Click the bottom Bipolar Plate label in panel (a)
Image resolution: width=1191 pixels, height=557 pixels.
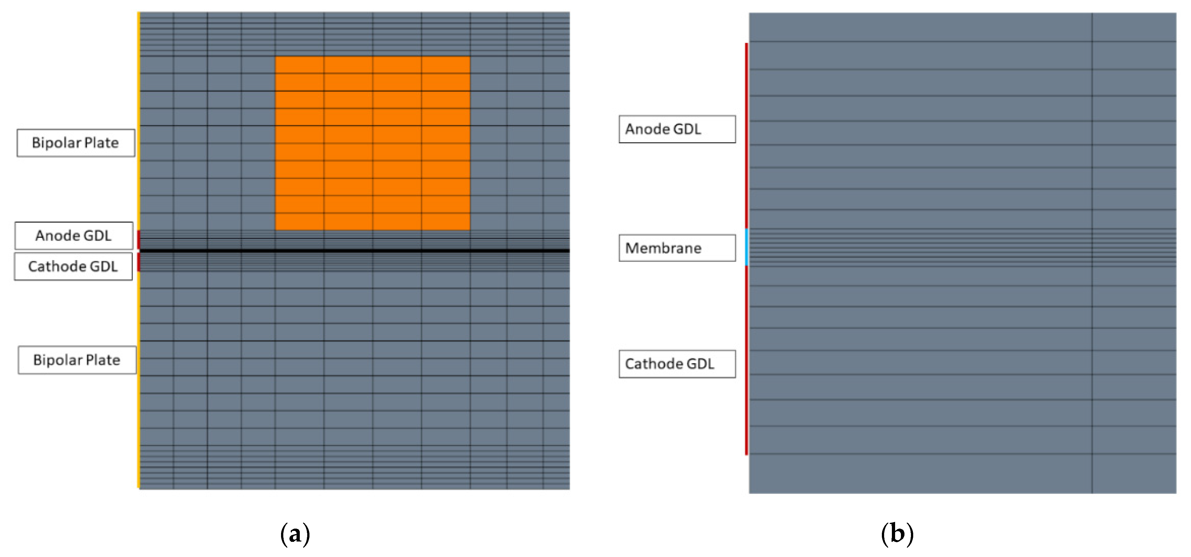point(77,360)
